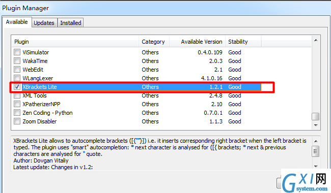Tick the WLangLexer plugin checkbox
This screenshot has height=193, width=331.
17,78
